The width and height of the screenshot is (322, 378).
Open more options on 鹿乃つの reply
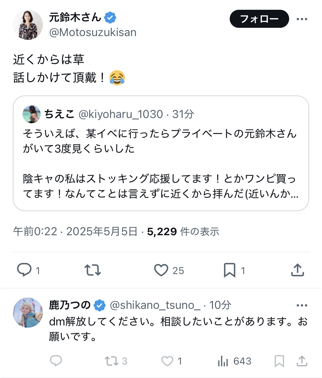(x=302, y=305)
